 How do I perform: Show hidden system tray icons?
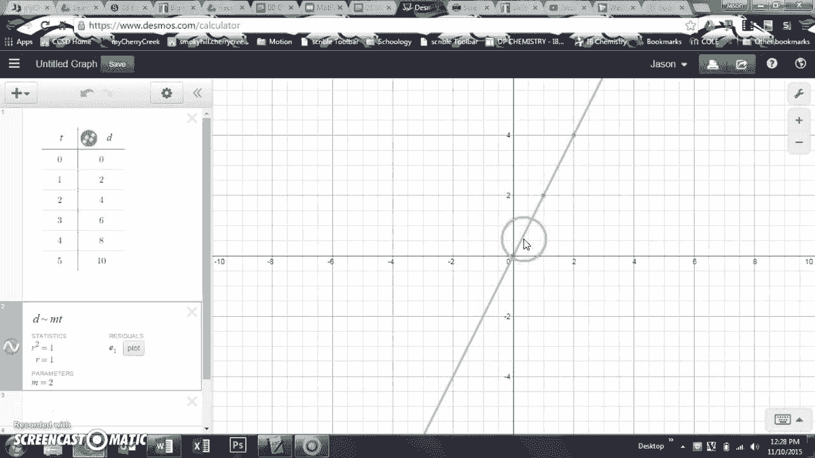coord(683,446)
